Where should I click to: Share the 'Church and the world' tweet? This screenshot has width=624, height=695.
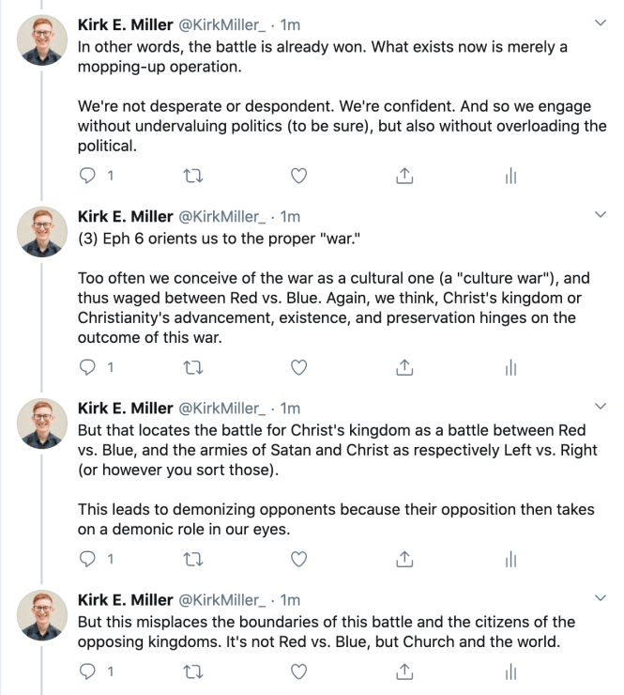point(405,672)
